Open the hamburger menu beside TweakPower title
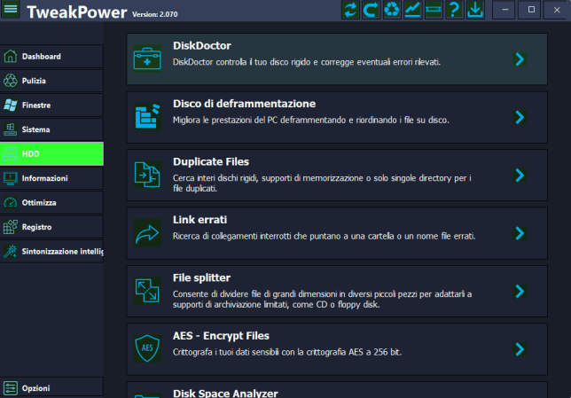This screenshot has width=571, height=398. [11, 11]
